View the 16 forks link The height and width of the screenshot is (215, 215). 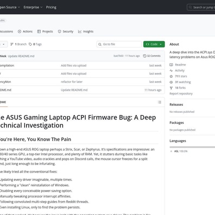[x=180, y=88]
